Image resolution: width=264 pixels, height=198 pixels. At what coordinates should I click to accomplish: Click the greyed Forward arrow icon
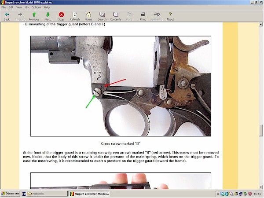(x=20, y=15)
